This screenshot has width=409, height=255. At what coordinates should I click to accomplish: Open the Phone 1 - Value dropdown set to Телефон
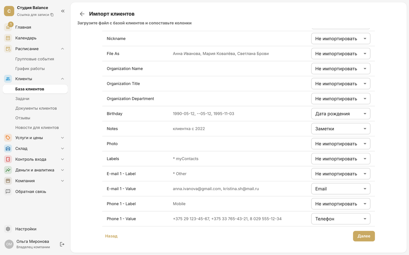(x=341, y=219)
